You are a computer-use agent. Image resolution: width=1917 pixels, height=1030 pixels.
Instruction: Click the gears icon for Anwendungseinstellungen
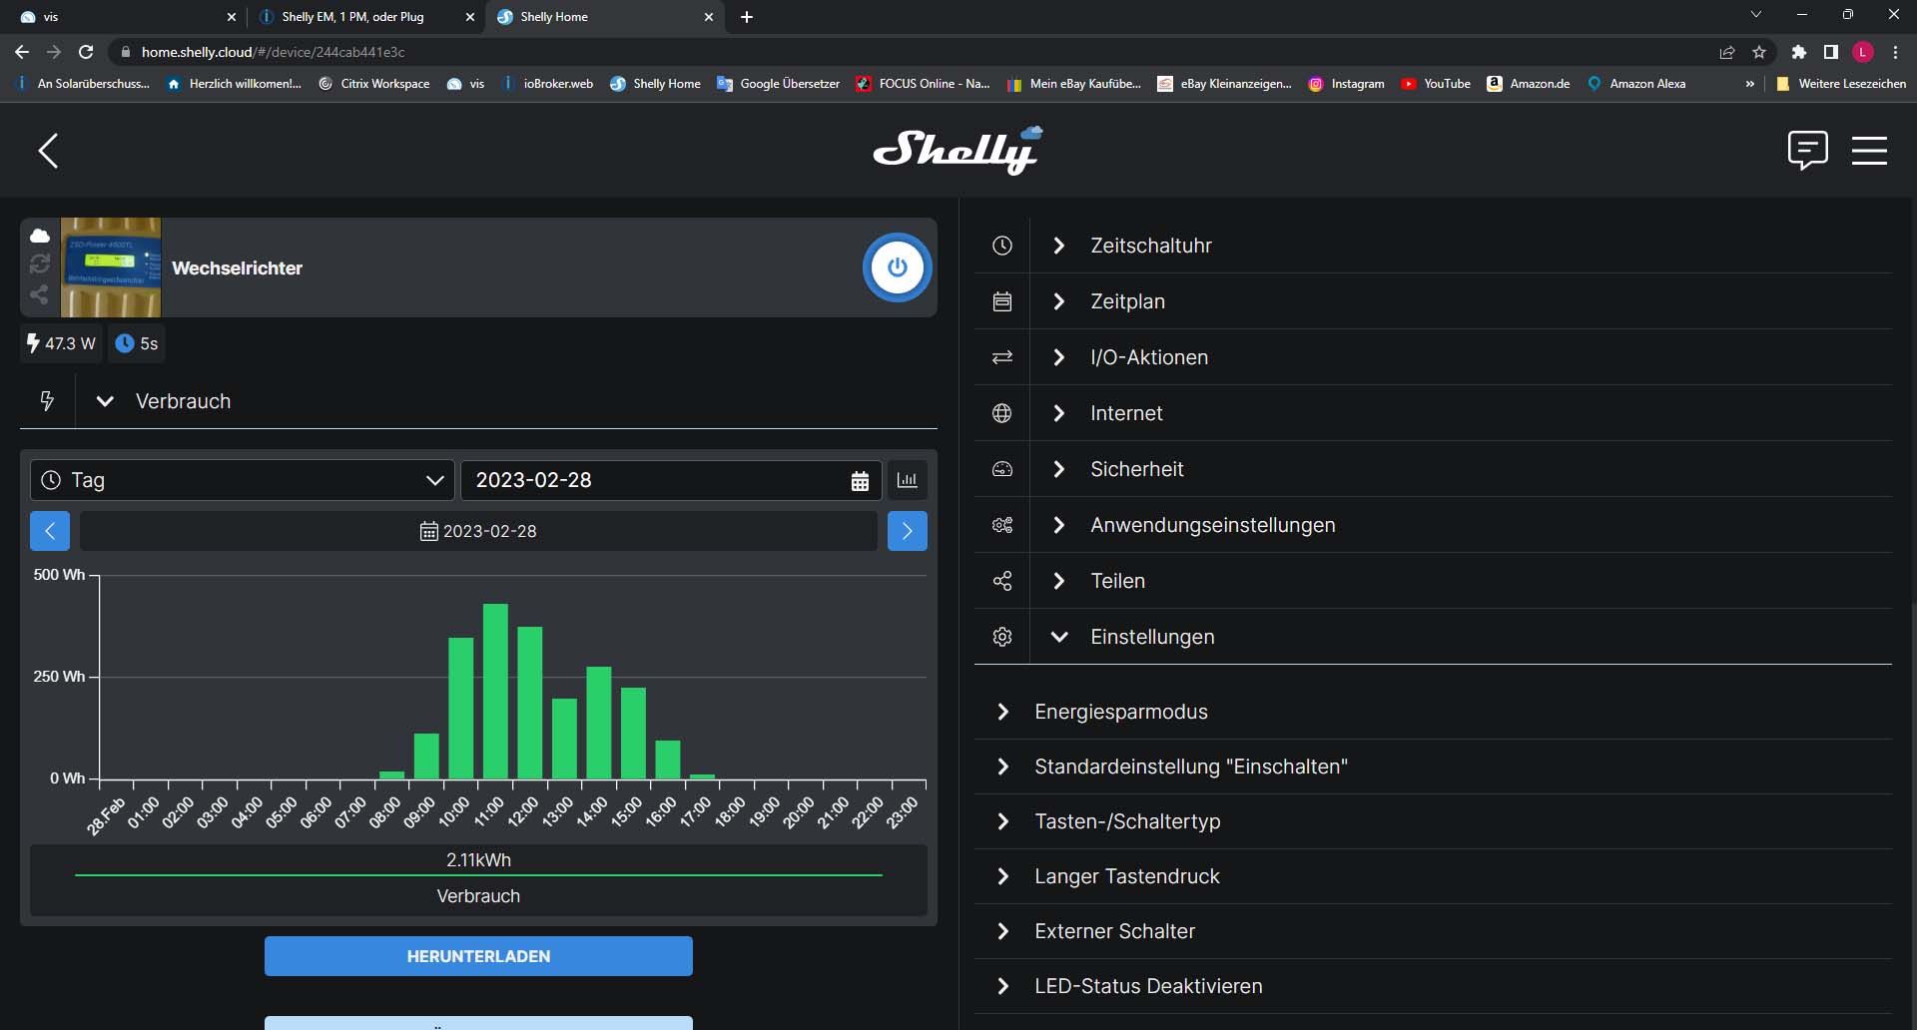[1002, 525]
